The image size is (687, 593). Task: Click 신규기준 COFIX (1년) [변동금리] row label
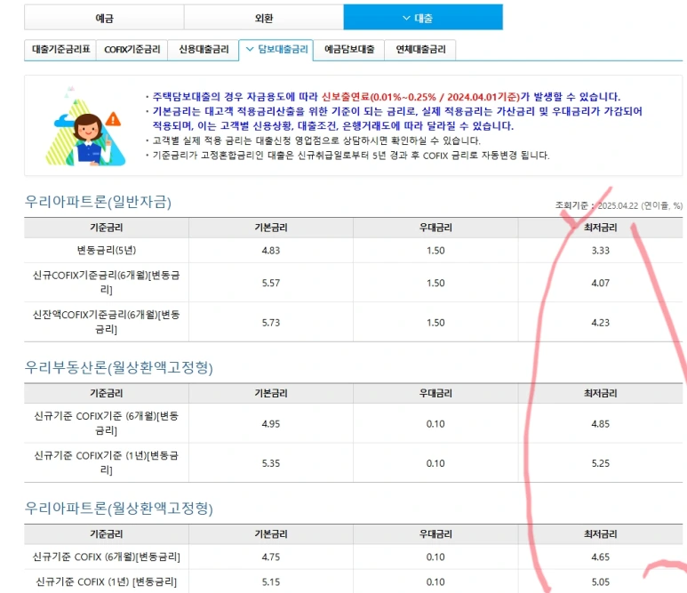(x=107, y=581)
